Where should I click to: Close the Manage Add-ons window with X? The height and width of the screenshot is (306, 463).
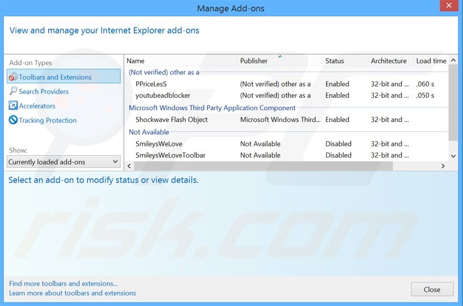[449, 6]
